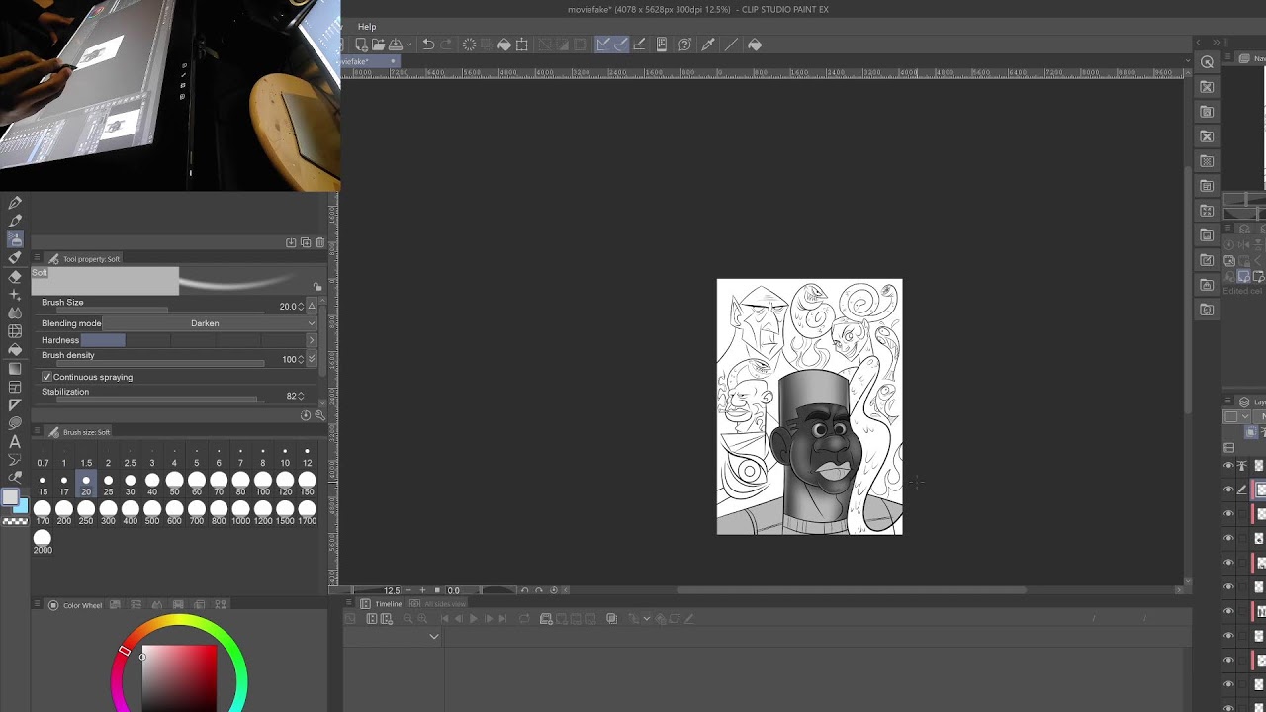
Task: Select the highlighted Airbrush tool
Action: [x=15, y=239]
